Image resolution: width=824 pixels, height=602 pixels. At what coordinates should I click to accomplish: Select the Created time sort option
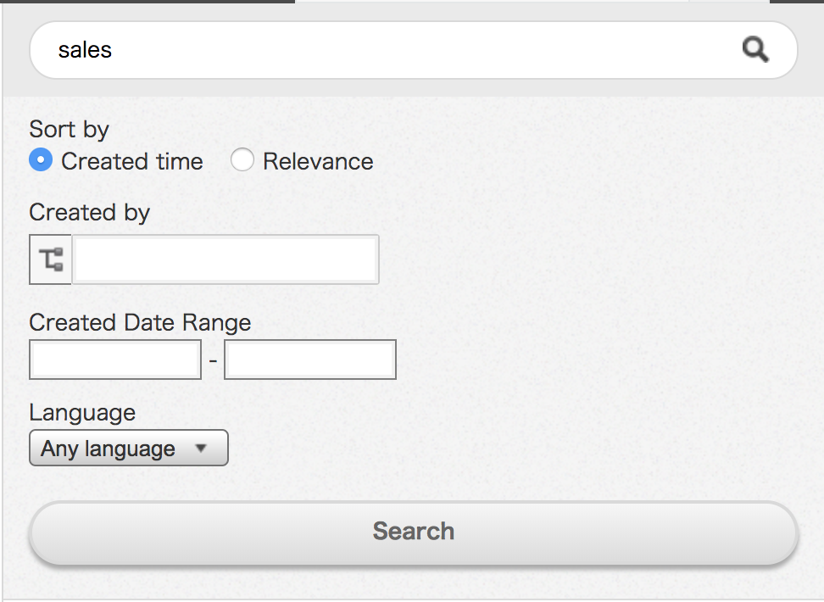(x=41, y=160)
